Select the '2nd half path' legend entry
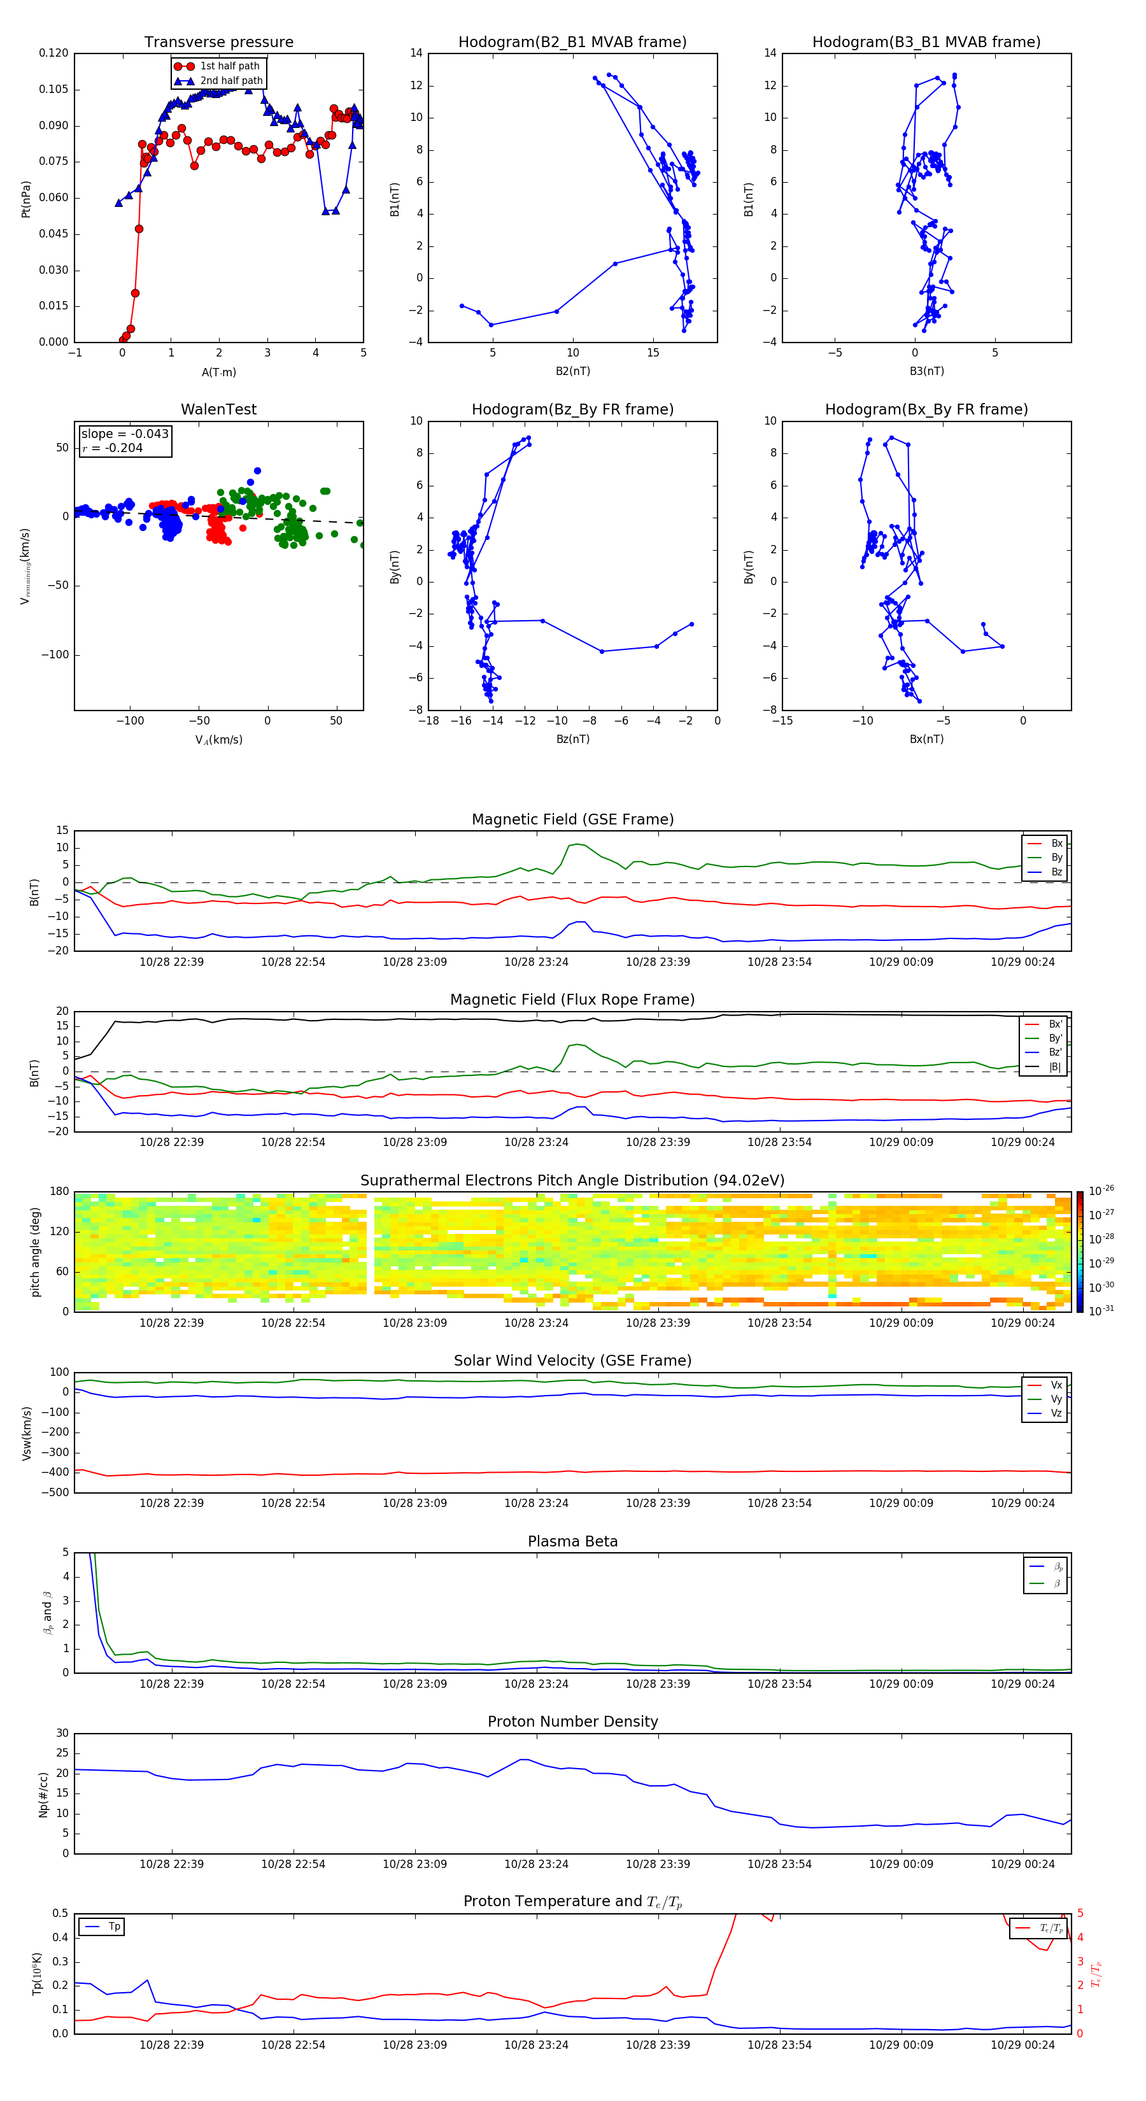Viewport: 1146px width, 2101px height. [x=218, y=81]
